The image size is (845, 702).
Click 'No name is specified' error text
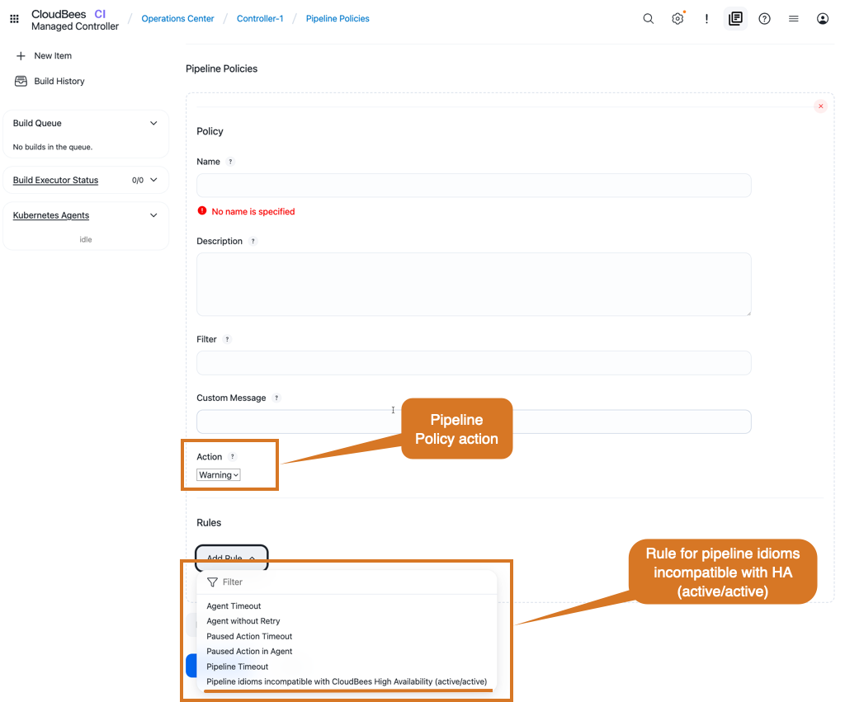click(x=253, y=212)
